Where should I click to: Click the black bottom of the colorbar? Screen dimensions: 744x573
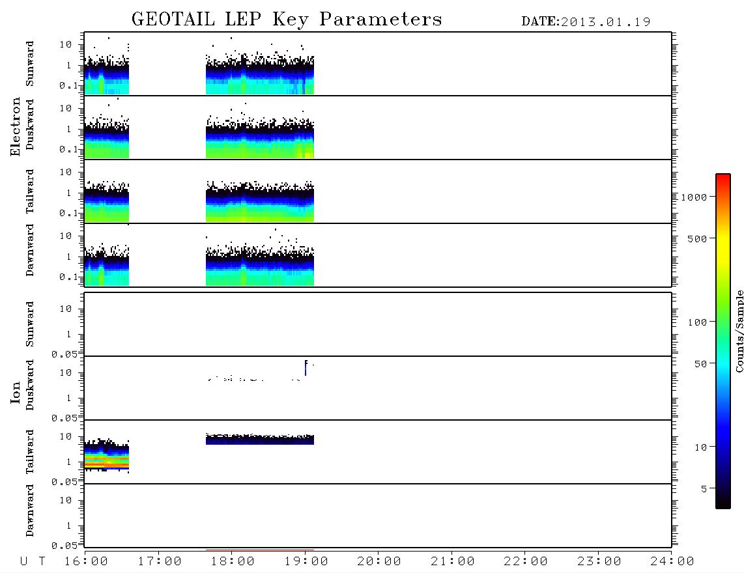pyautogui.click(x=723, y=502)
